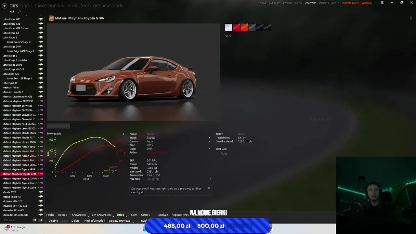The image size is (416, 234).
Task: Open the tools section
Action: pos(85,6)
